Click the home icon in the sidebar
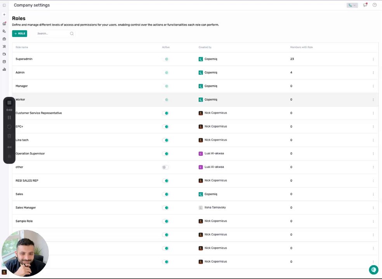The height and width of the screenshot is (279, 382). [4, 24]
